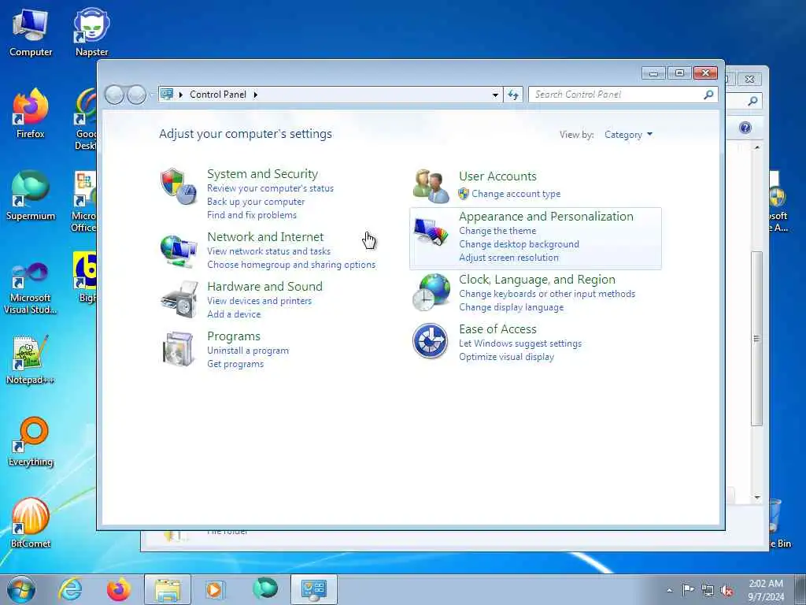The height and width of the screenshot is (605, 806).
Task: Open the Firefox desktop shortcut
Action: pyautogui.click(x=31, y=114)
